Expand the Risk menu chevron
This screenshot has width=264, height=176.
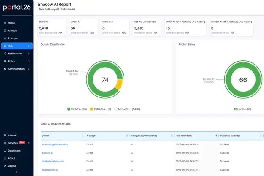(29, 46)
